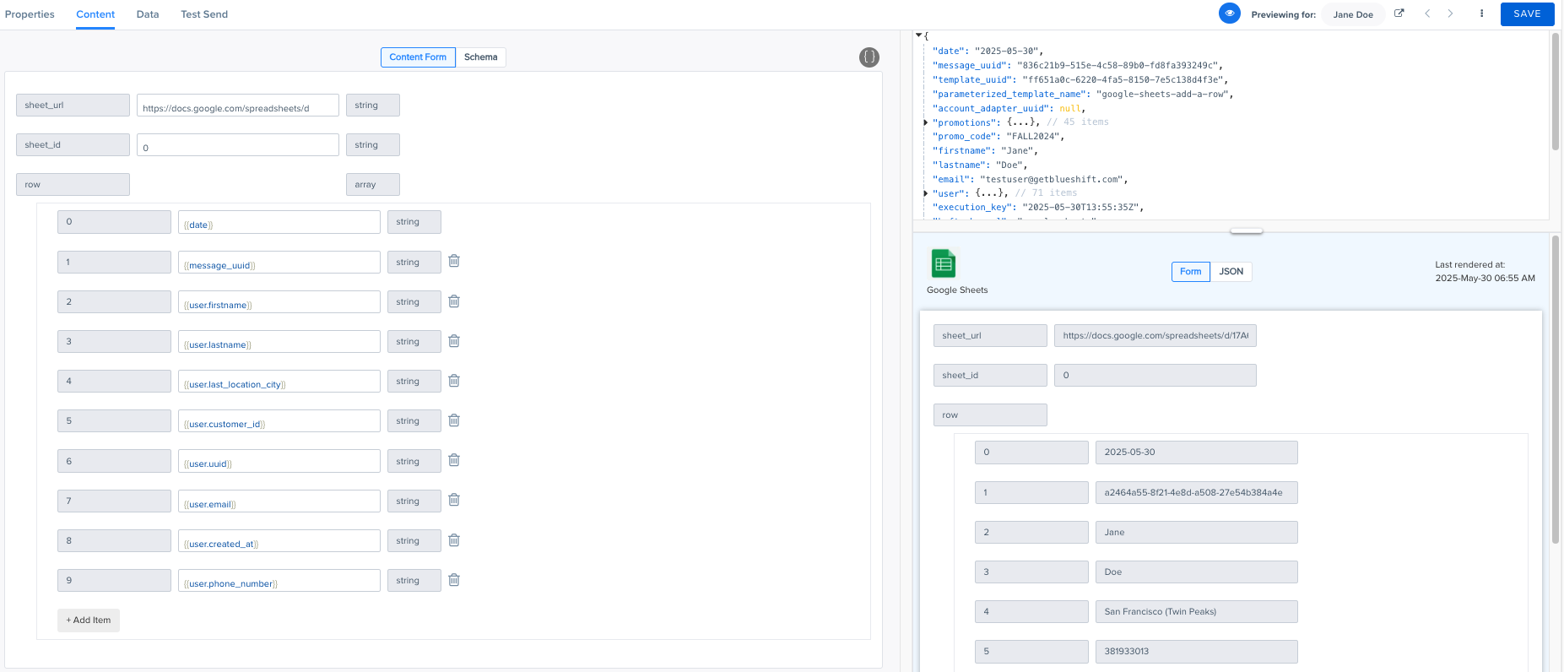Delete row item 5 user.customer_id

[454, 420]
